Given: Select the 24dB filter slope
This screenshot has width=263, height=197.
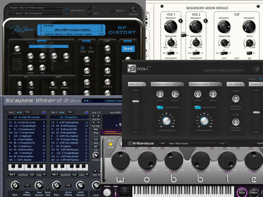Looking at the screenshot, I should click(x=90, y=48).
